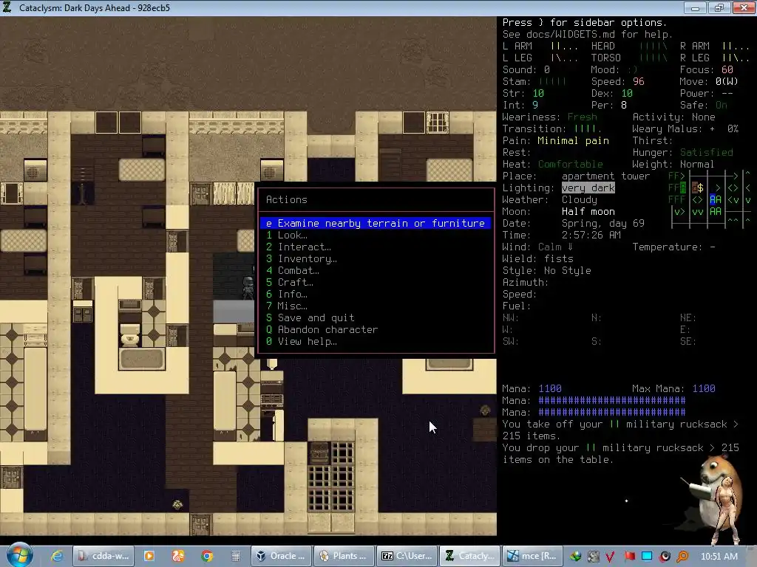Screen dimensions: 757x567
Task: Open the Interact... submenu
Action: point(299,247)
